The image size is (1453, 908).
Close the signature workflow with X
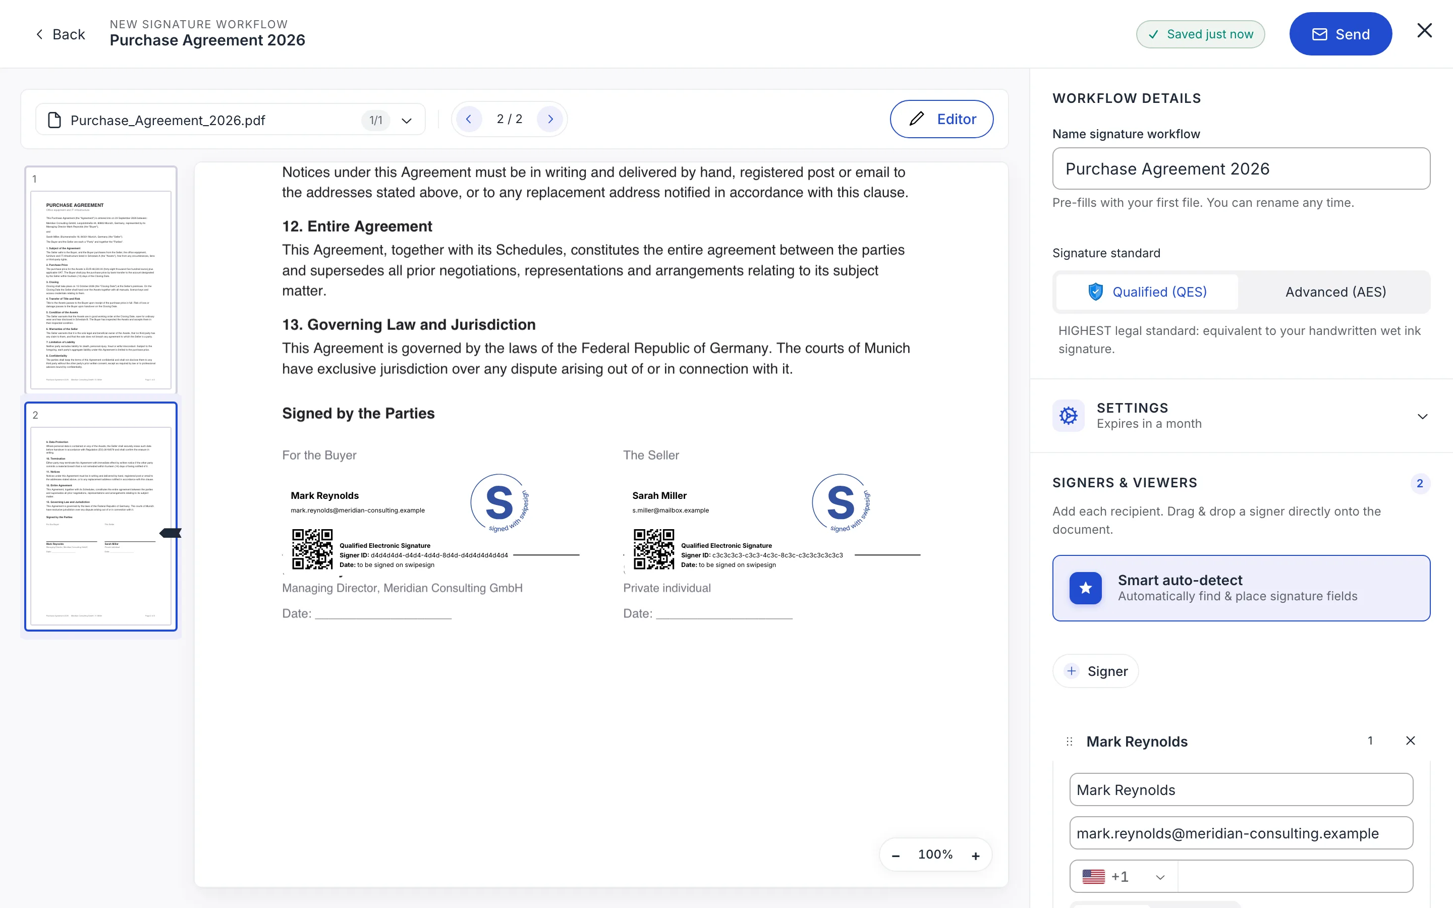click(1424, 31)
